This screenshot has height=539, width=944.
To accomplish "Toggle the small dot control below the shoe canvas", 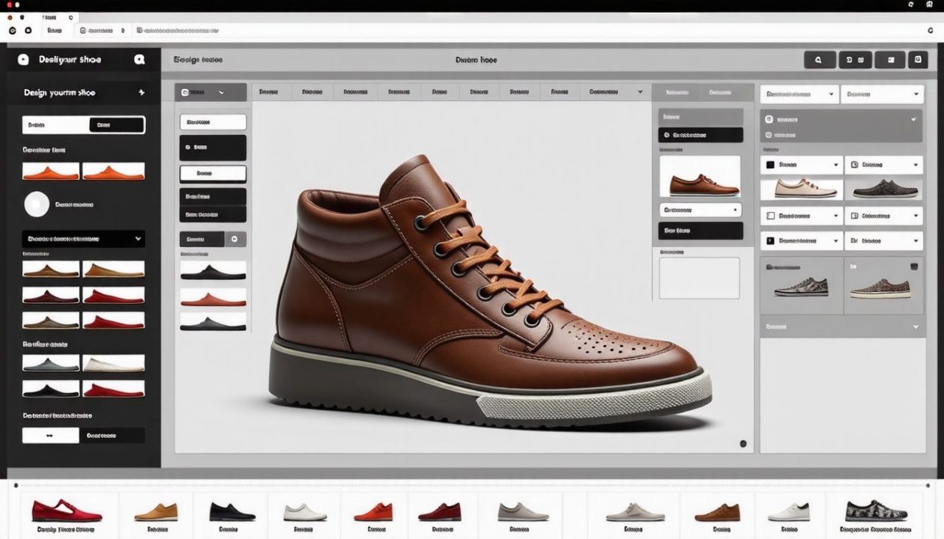I will (x=743, y=443).
